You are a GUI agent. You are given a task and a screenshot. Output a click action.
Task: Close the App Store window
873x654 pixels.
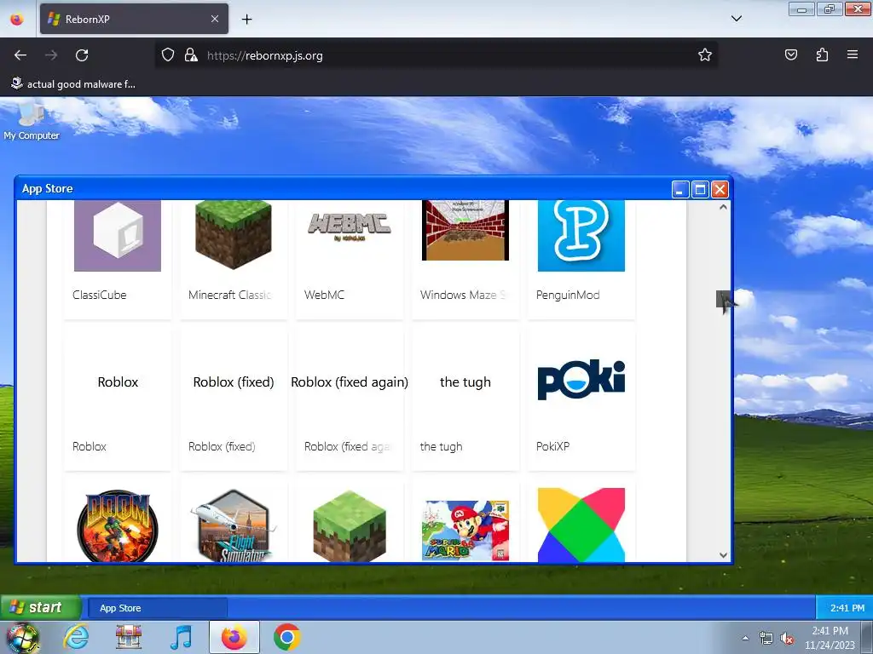click(x=720, y=190)
